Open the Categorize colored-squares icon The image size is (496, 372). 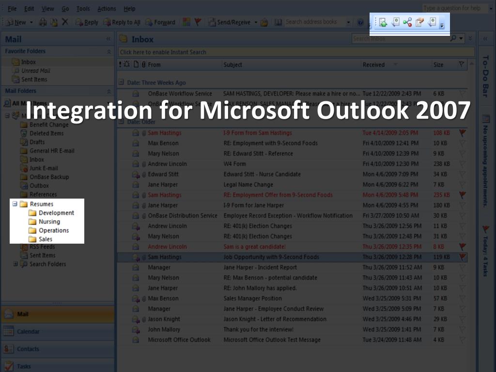pos(186,22)
